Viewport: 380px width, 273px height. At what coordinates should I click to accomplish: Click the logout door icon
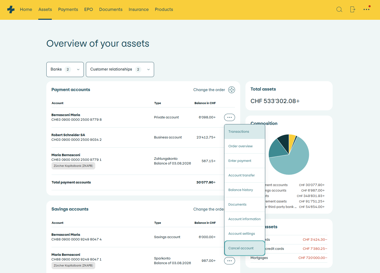[x=353, y=10]
